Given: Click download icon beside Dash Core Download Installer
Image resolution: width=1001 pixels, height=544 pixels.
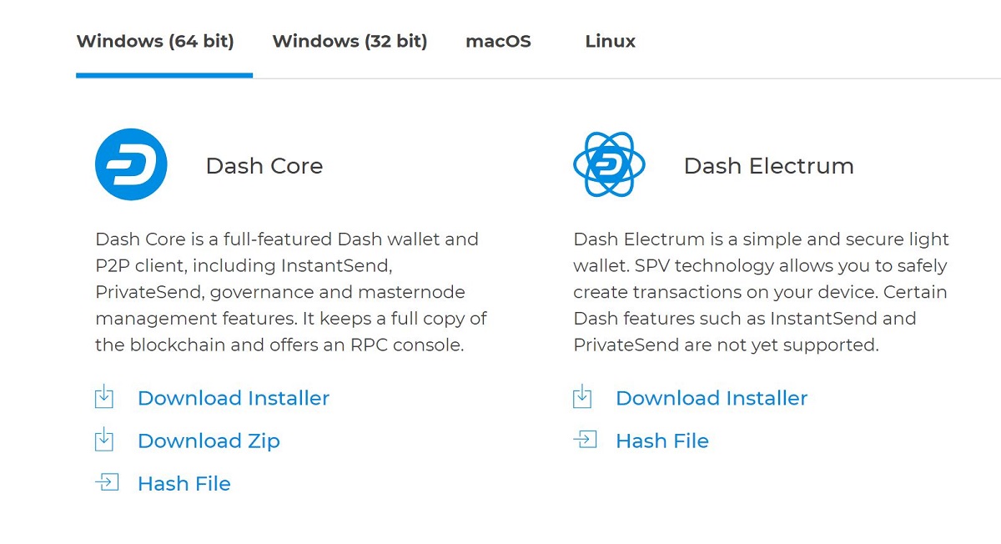Looking at the screenshot, I should click(x=103, y=397).
